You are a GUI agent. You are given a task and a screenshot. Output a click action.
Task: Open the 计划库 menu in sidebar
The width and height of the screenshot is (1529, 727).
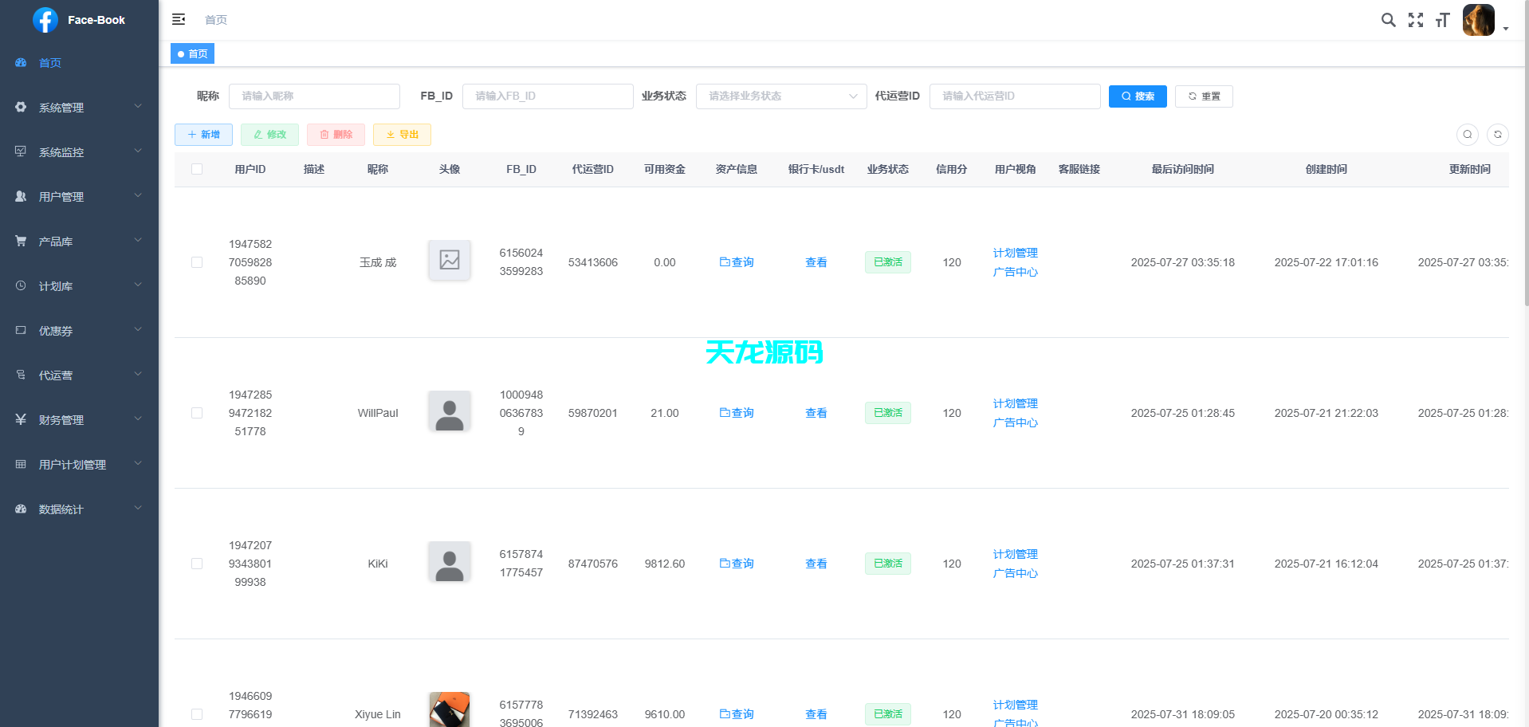(56, 285)
